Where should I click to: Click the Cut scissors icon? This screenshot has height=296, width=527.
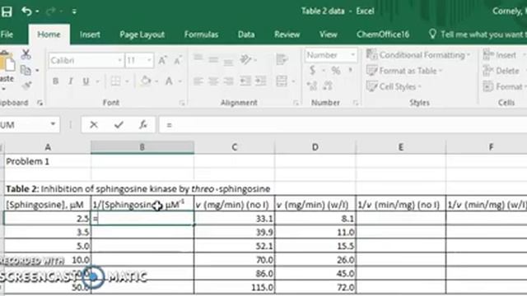(26, 54)
